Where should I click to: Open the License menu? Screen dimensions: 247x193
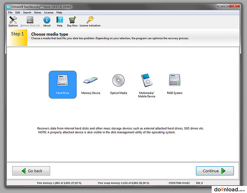[x=49, y=12]
